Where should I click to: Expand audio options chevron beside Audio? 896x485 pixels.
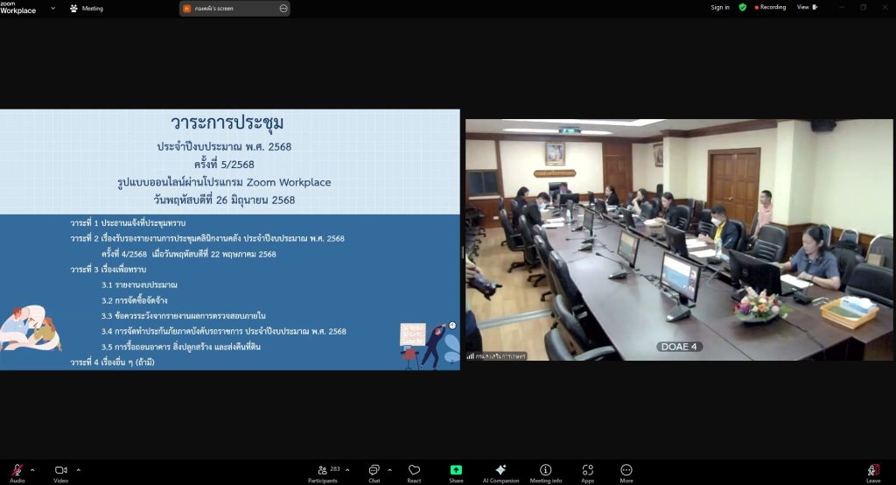tap(35, 469)
